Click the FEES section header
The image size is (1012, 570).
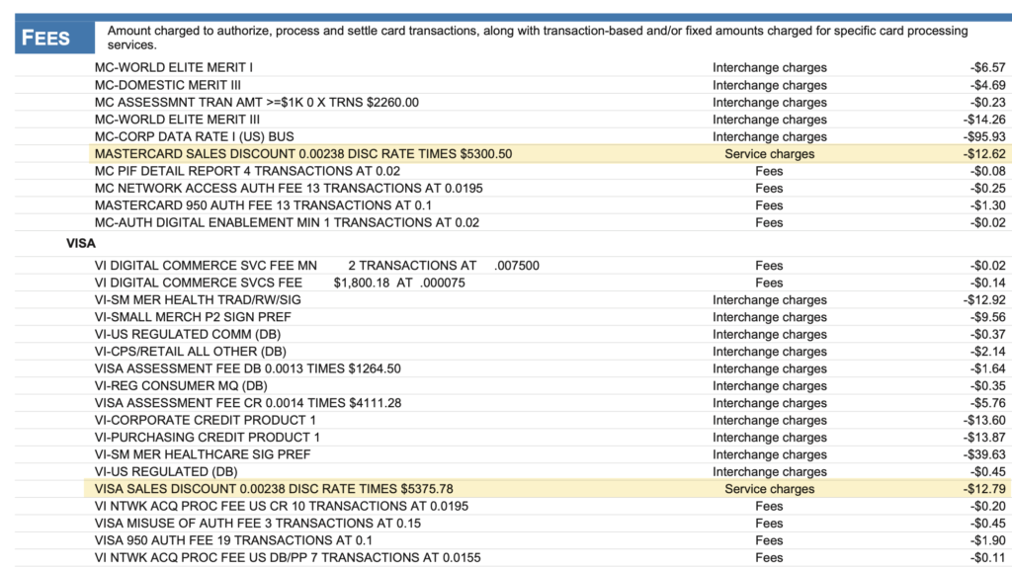coord(46,38)
